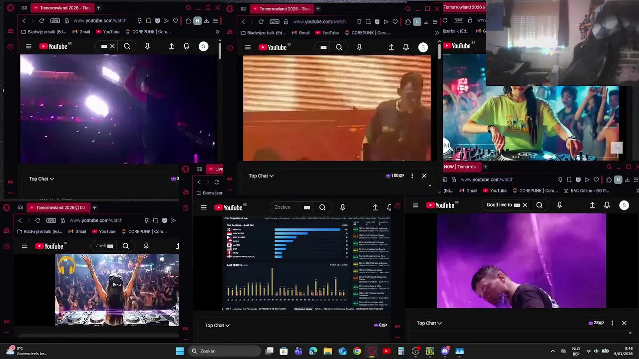The height and width of the screenshot is (359, 639).
Task: Toggle VPN badge in crowd-cheering video window
Action: pos(51,220)
